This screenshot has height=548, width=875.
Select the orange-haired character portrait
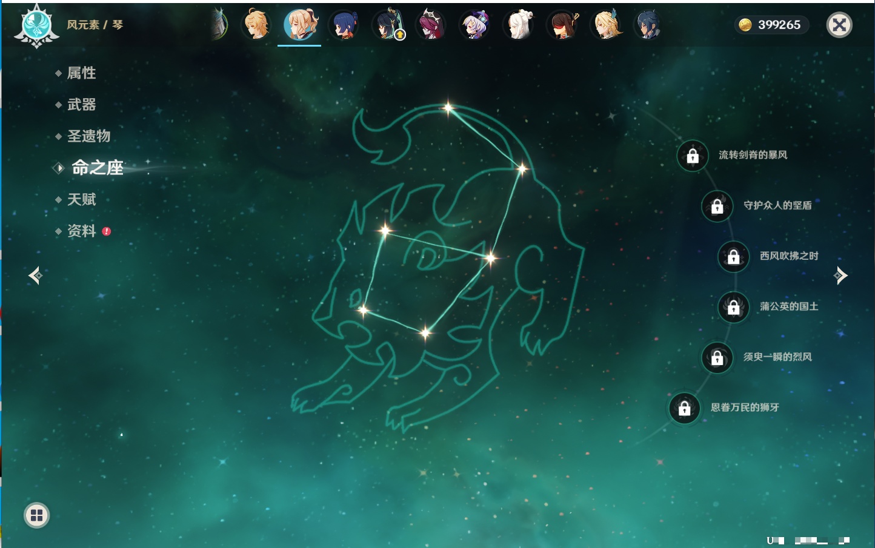tap(256, 25)
